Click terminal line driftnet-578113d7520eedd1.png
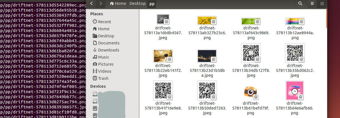The image size is (340, 118). pyautogui.click(x=43, y=76)
